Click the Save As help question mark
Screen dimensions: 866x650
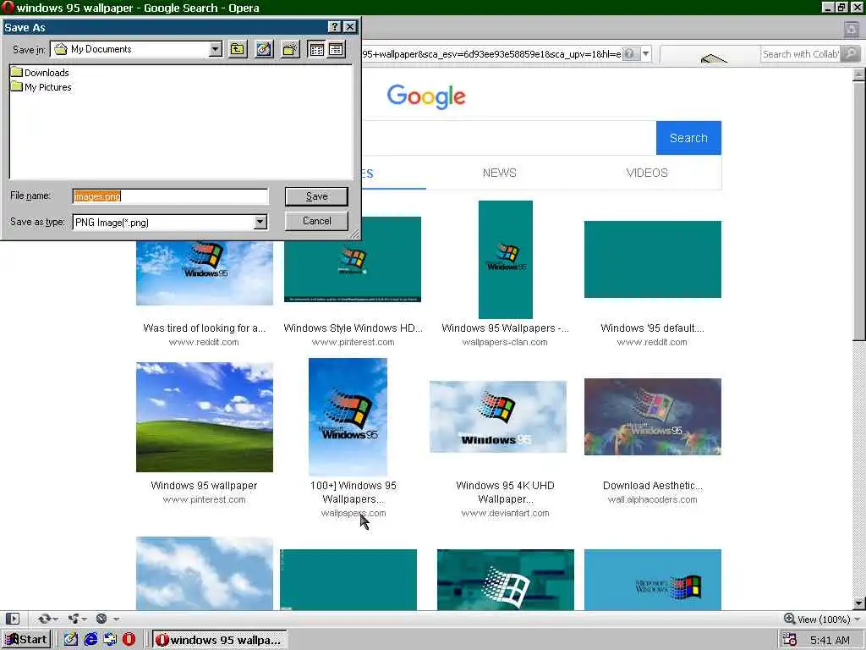tap(334, 26)
